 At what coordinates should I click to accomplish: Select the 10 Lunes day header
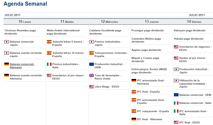click(x=25, y=22)
